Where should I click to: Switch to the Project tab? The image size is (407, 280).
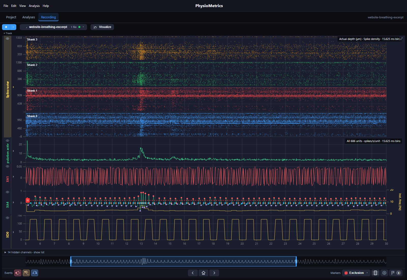click(11, 17)
